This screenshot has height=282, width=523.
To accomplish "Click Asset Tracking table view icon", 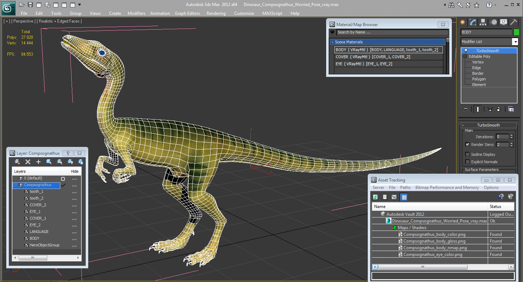I will click(404, 197).
